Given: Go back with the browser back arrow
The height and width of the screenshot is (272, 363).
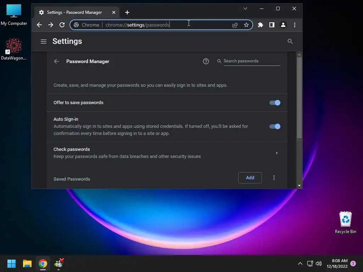Looking at the screenshot, I should pos(39,25).
